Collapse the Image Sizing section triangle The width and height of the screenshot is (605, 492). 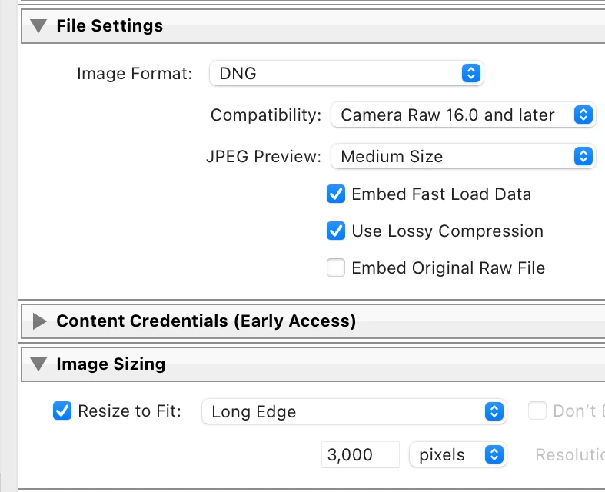(39, 364)
